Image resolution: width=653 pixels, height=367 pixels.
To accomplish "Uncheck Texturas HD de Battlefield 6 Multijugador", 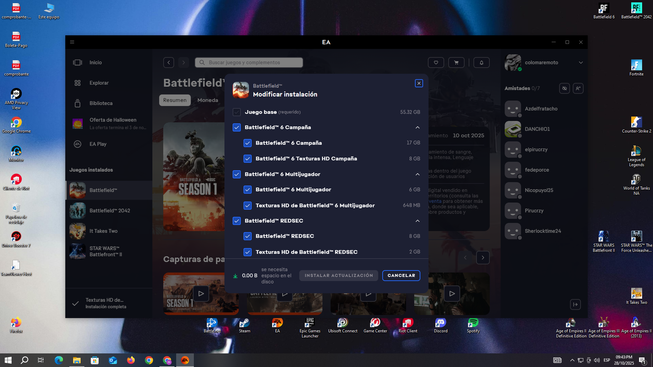I will [247, 206].
